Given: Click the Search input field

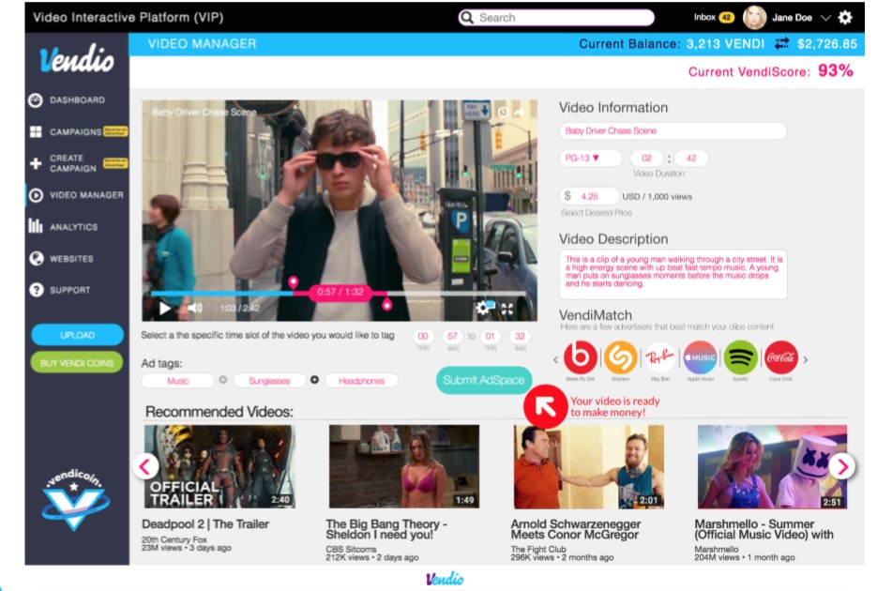Looking at the screenshot, I should tap(556, 18).
